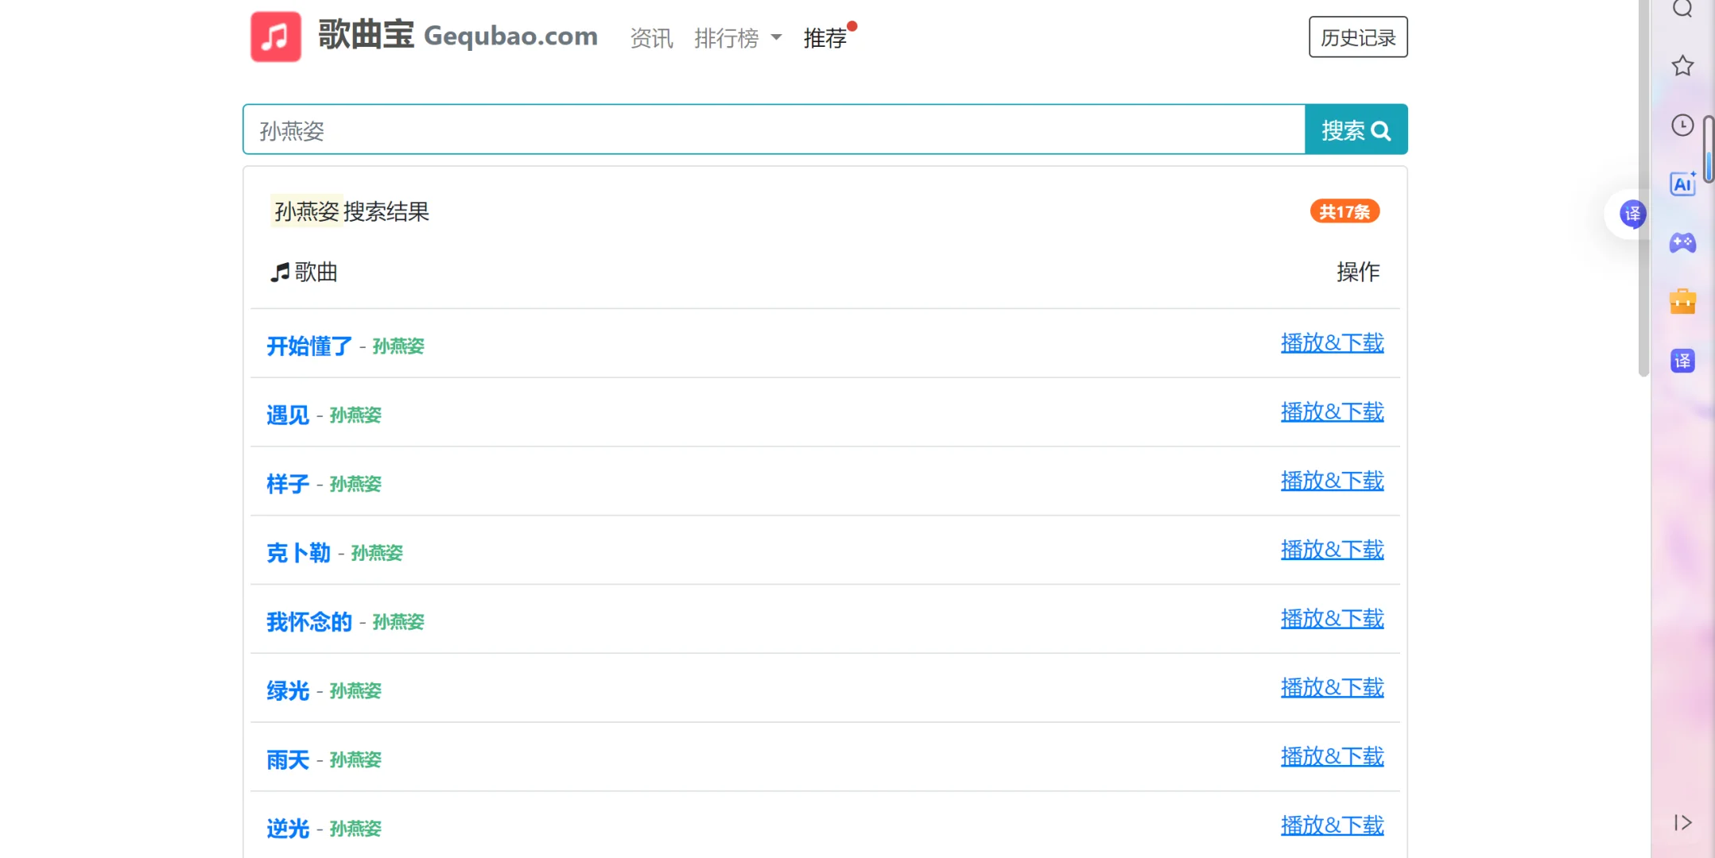The height and width of the screenshot is (858, 1715).
Task: Open the purple translate sidebar icon
Action: pyautogui.click(x=1682, y=361)
